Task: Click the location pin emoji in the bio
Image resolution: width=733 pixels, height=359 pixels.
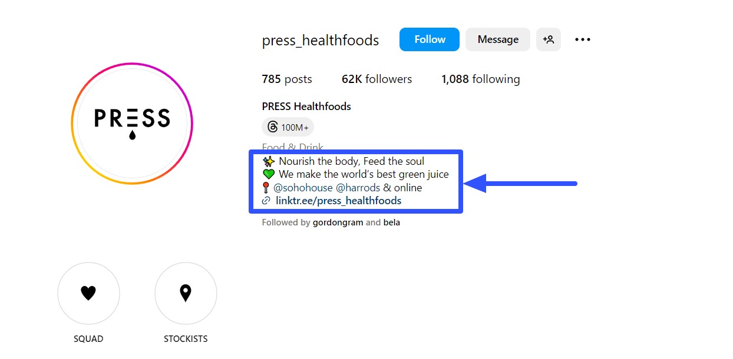Action: 266,187
